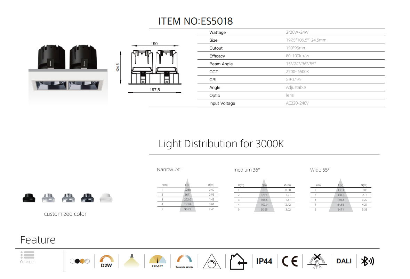
Task: Click the Tunable White icon
Action: coord(184,261)
